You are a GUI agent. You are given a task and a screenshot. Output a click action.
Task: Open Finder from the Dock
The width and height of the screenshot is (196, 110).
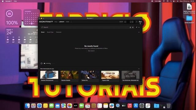27,106
